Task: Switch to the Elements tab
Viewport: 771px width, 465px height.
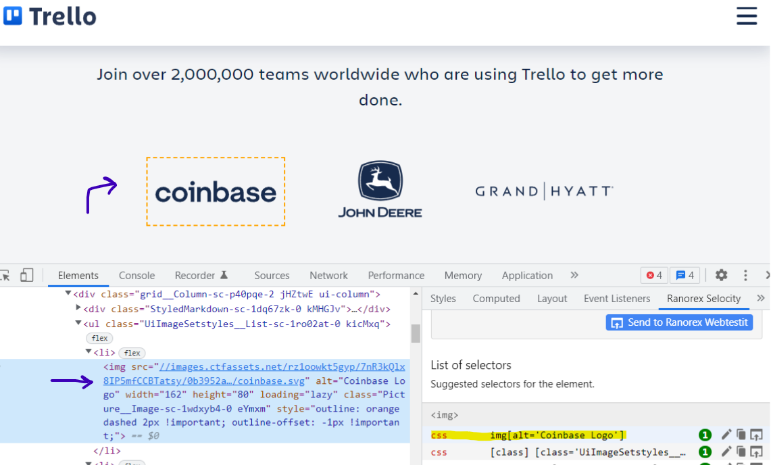Action: 78,276
